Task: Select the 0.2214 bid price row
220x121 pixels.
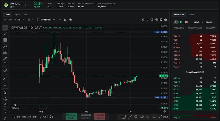Action: [195, 78]
